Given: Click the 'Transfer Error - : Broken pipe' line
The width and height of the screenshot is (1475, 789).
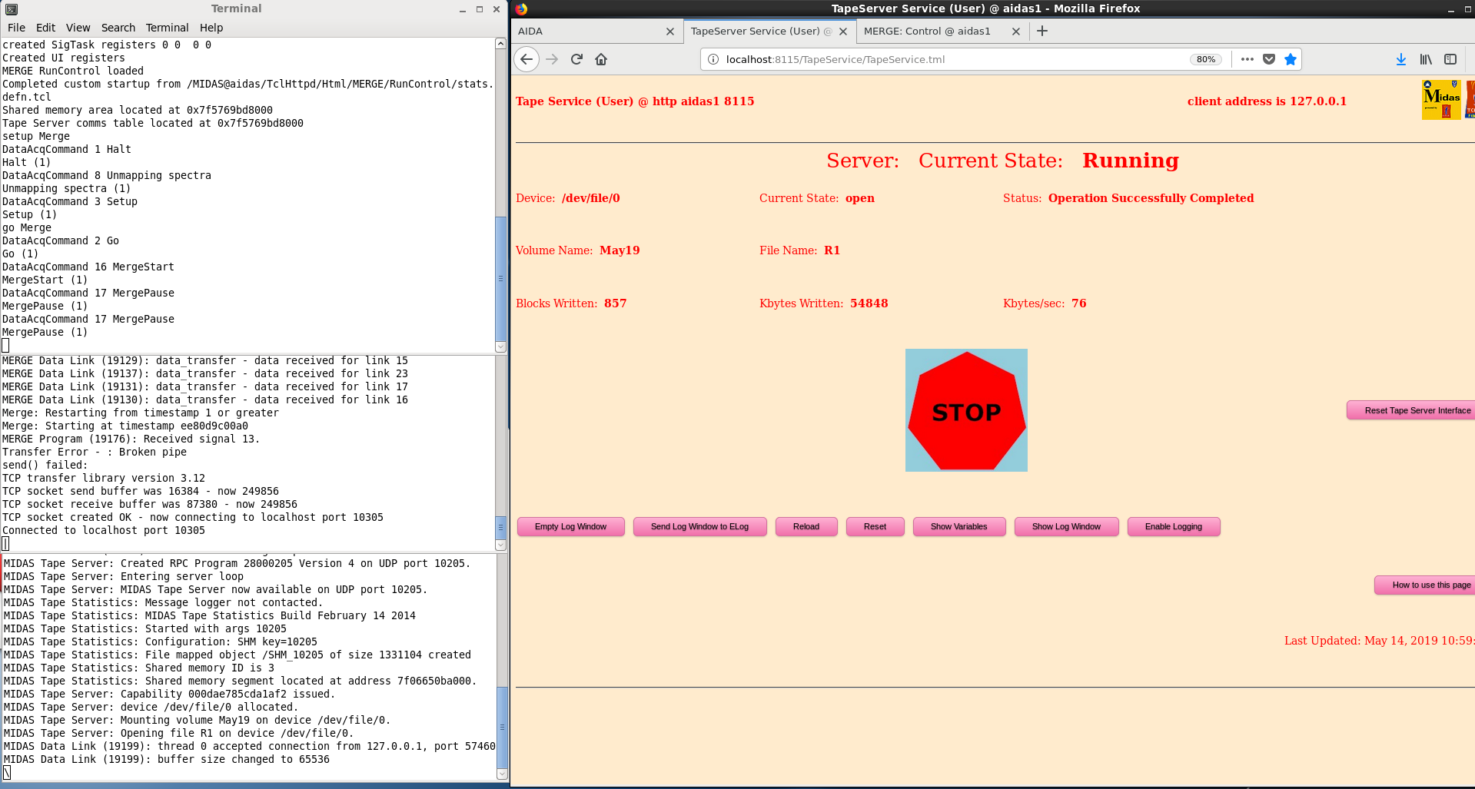Looking at the screenshot, I should pyautogui.click(x=95, y=452).
